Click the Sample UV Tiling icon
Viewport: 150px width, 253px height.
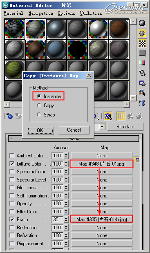[142, 53]
